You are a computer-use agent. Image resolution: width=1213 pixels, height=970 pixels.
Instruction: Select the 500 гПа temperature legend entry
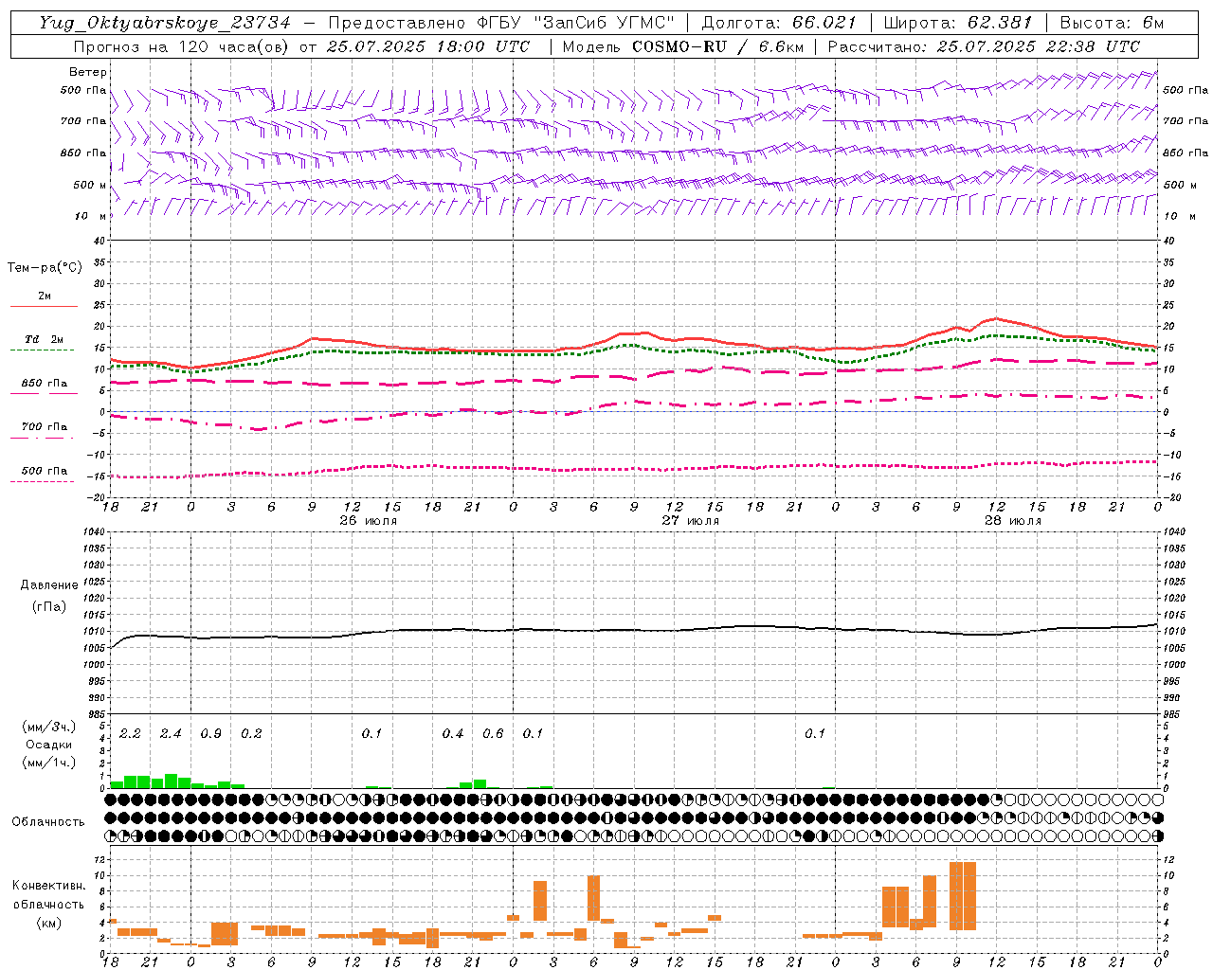coord(45,471)
